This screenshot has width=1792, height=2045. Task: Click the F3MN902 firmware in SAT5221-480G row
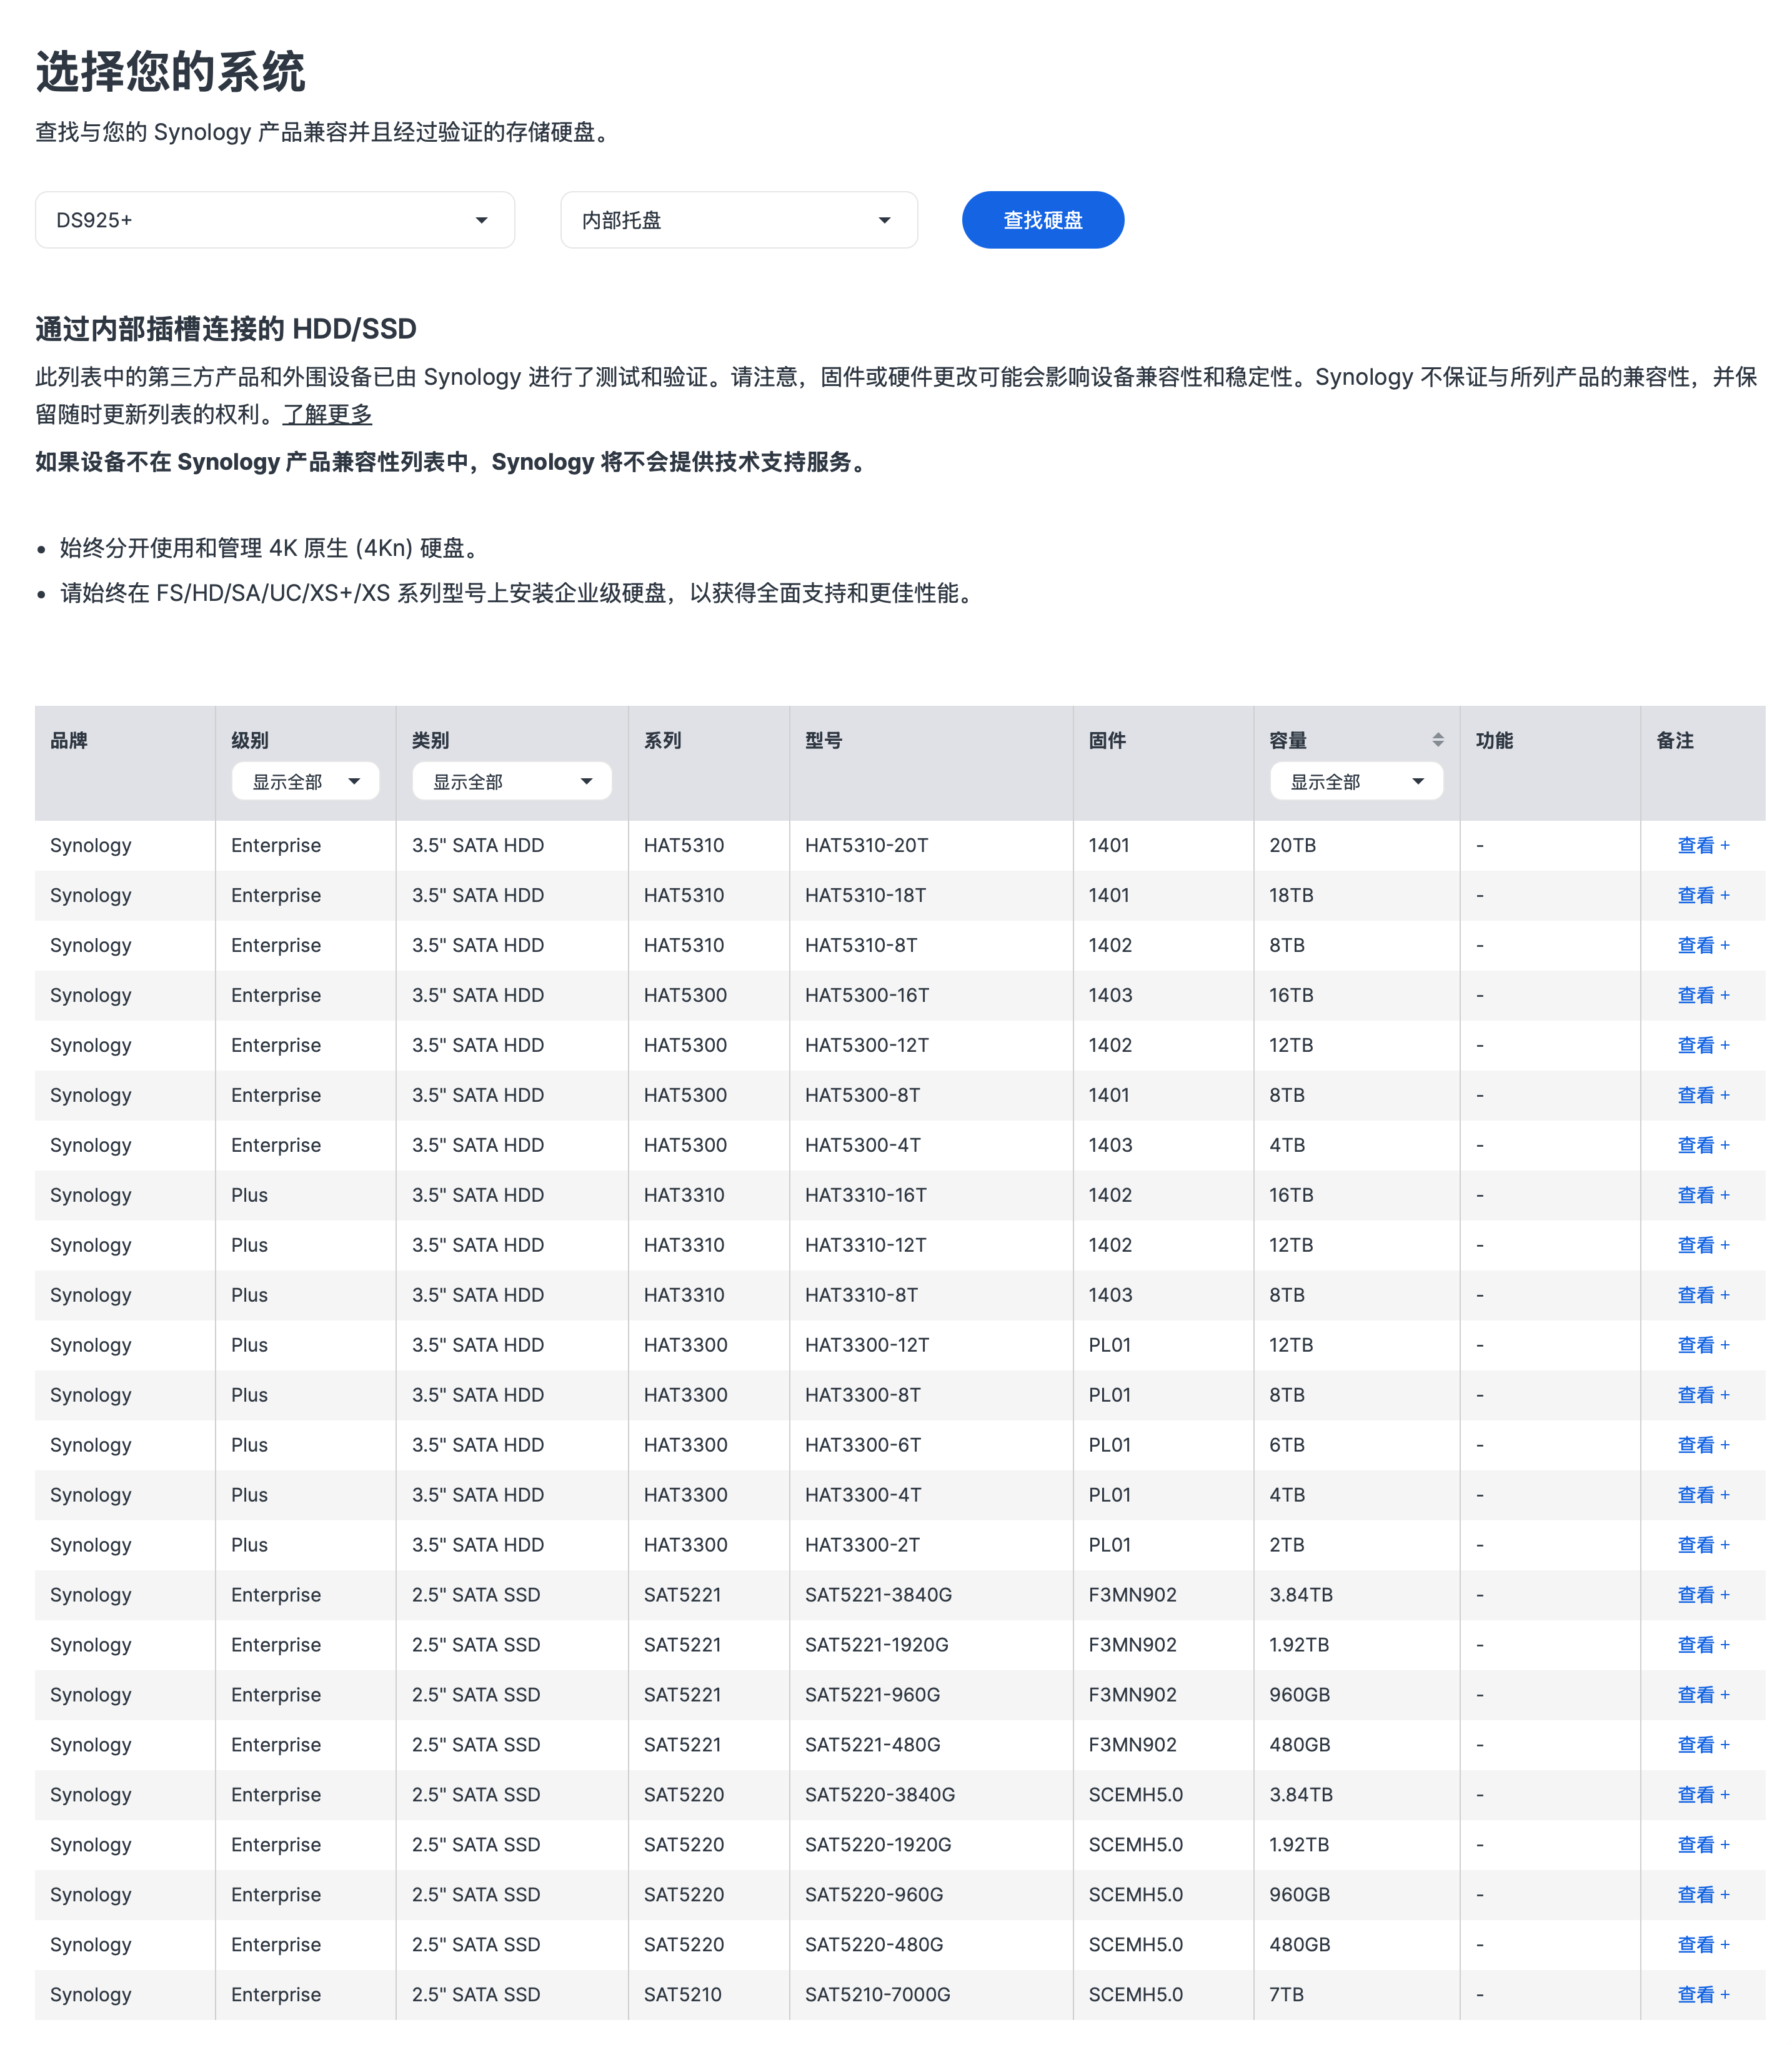pos(1133,1745)
